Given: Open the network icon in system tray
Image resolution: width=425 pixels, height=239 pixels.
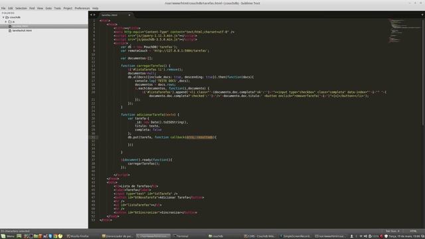Looking at the screenshot, I should pos(361,236).
